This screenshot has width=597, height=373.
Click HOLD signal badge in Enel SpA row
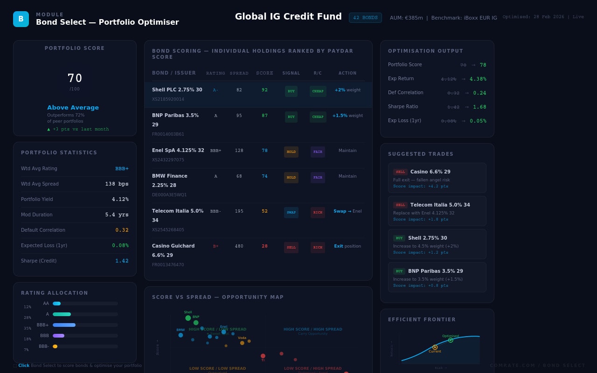[291, 152]
